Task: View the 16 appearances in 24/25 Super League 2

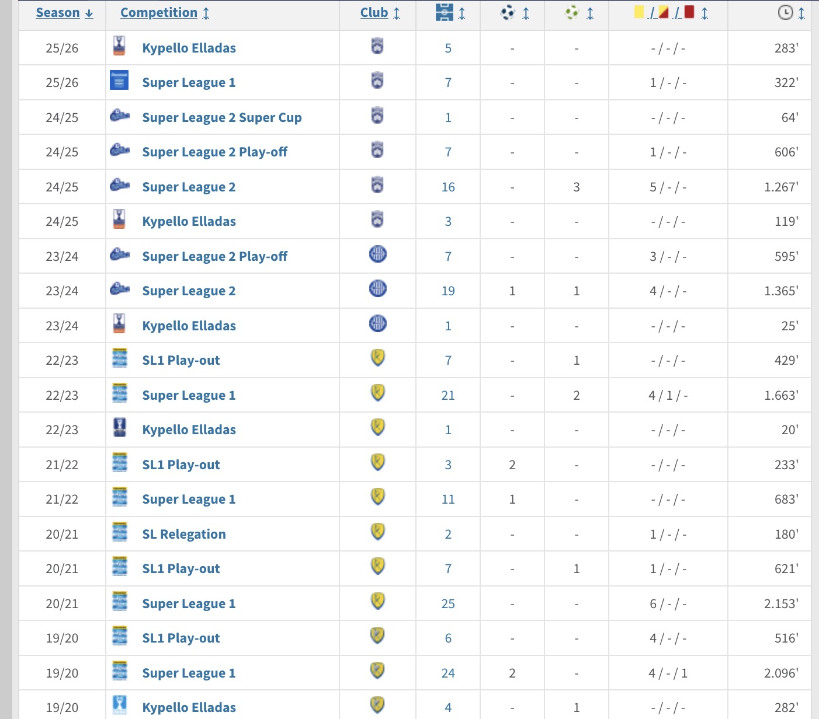Action: click(x=448, y=187)
